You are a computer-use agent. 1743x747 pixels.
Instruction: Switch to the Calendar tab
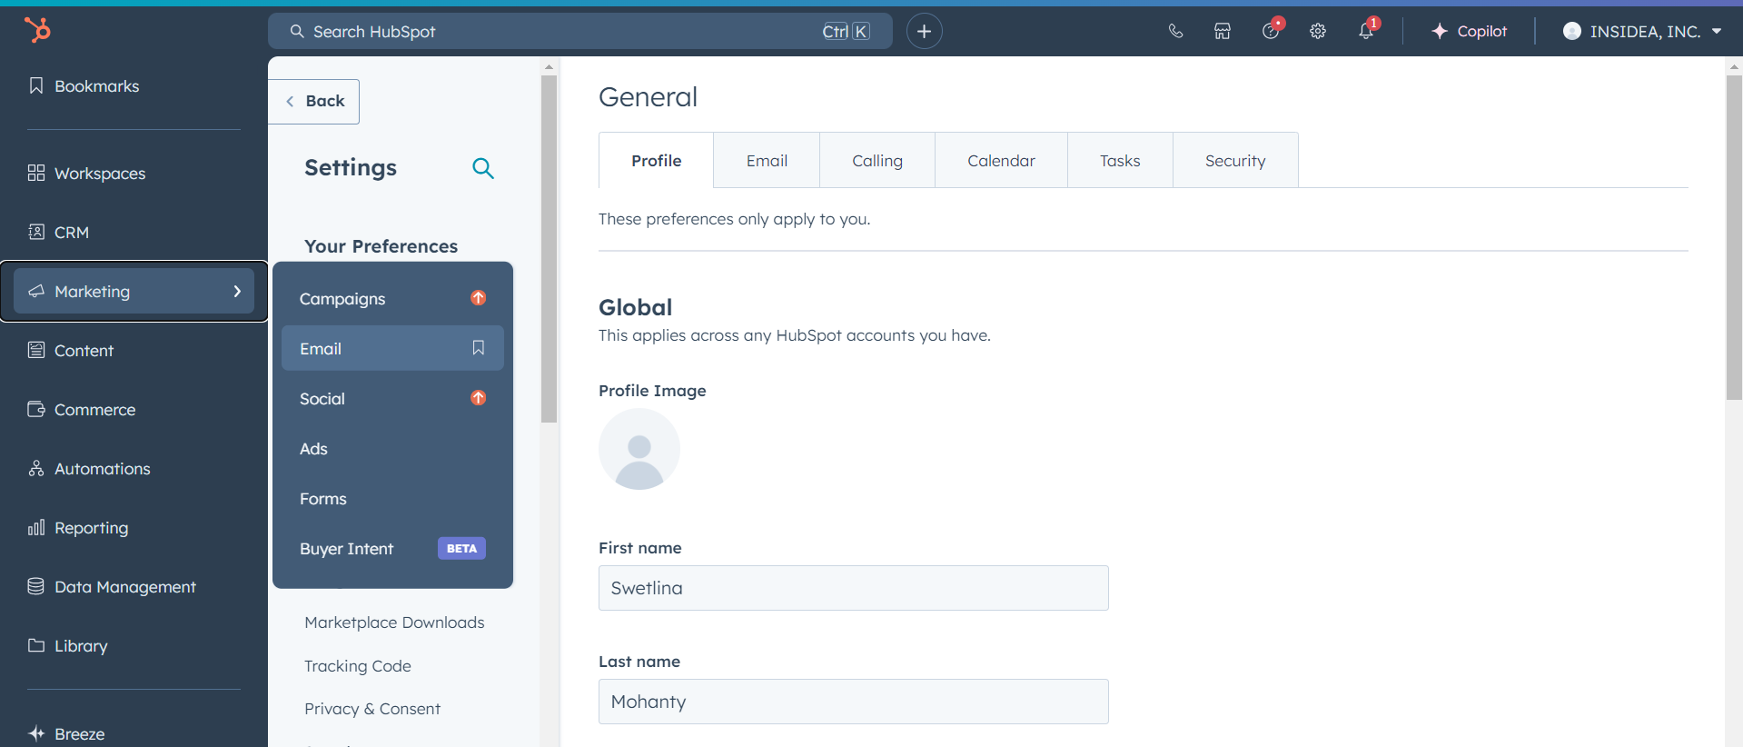tap(1001, 161)
